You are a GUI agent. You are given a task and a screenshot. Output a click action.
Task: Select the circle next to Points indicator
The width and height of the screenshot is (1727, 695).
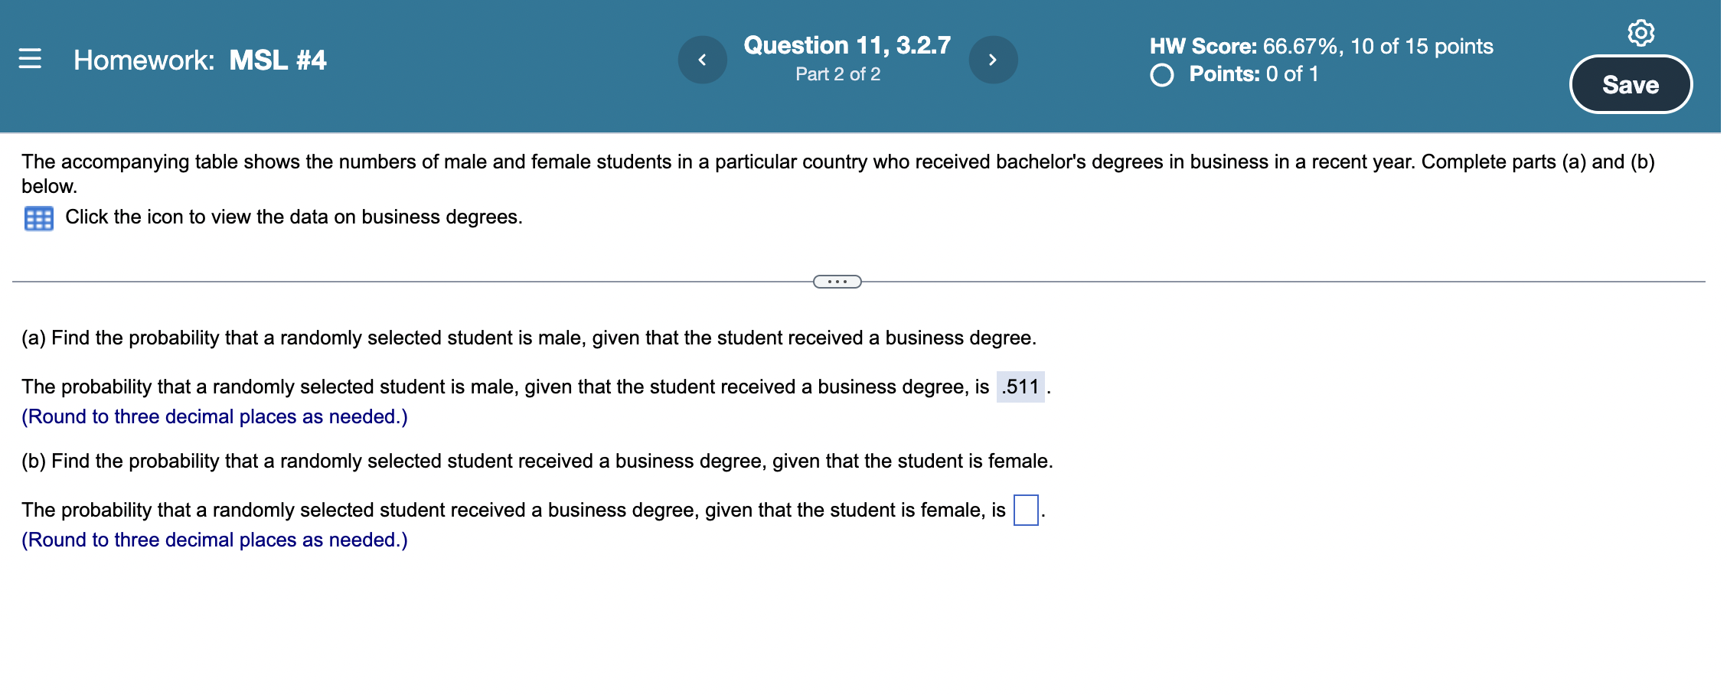pyautogui.click(x=1161, y=74)
